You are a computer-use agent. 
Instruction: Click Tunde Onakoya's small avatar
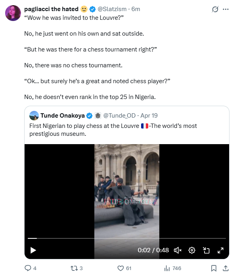34,116
